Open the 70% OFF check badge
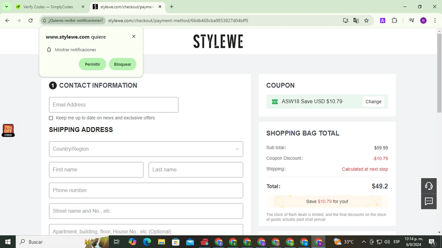The width and height of the screenshot is (442, 248). tap(8, 131)
